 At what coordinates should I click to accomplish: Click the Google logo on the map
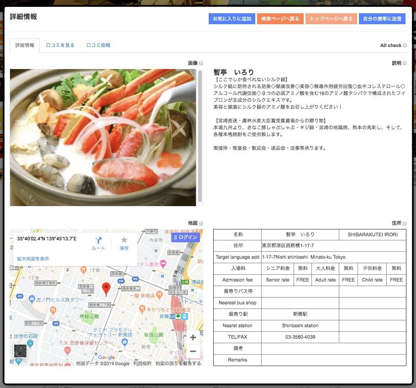click(x=106, y=357)
